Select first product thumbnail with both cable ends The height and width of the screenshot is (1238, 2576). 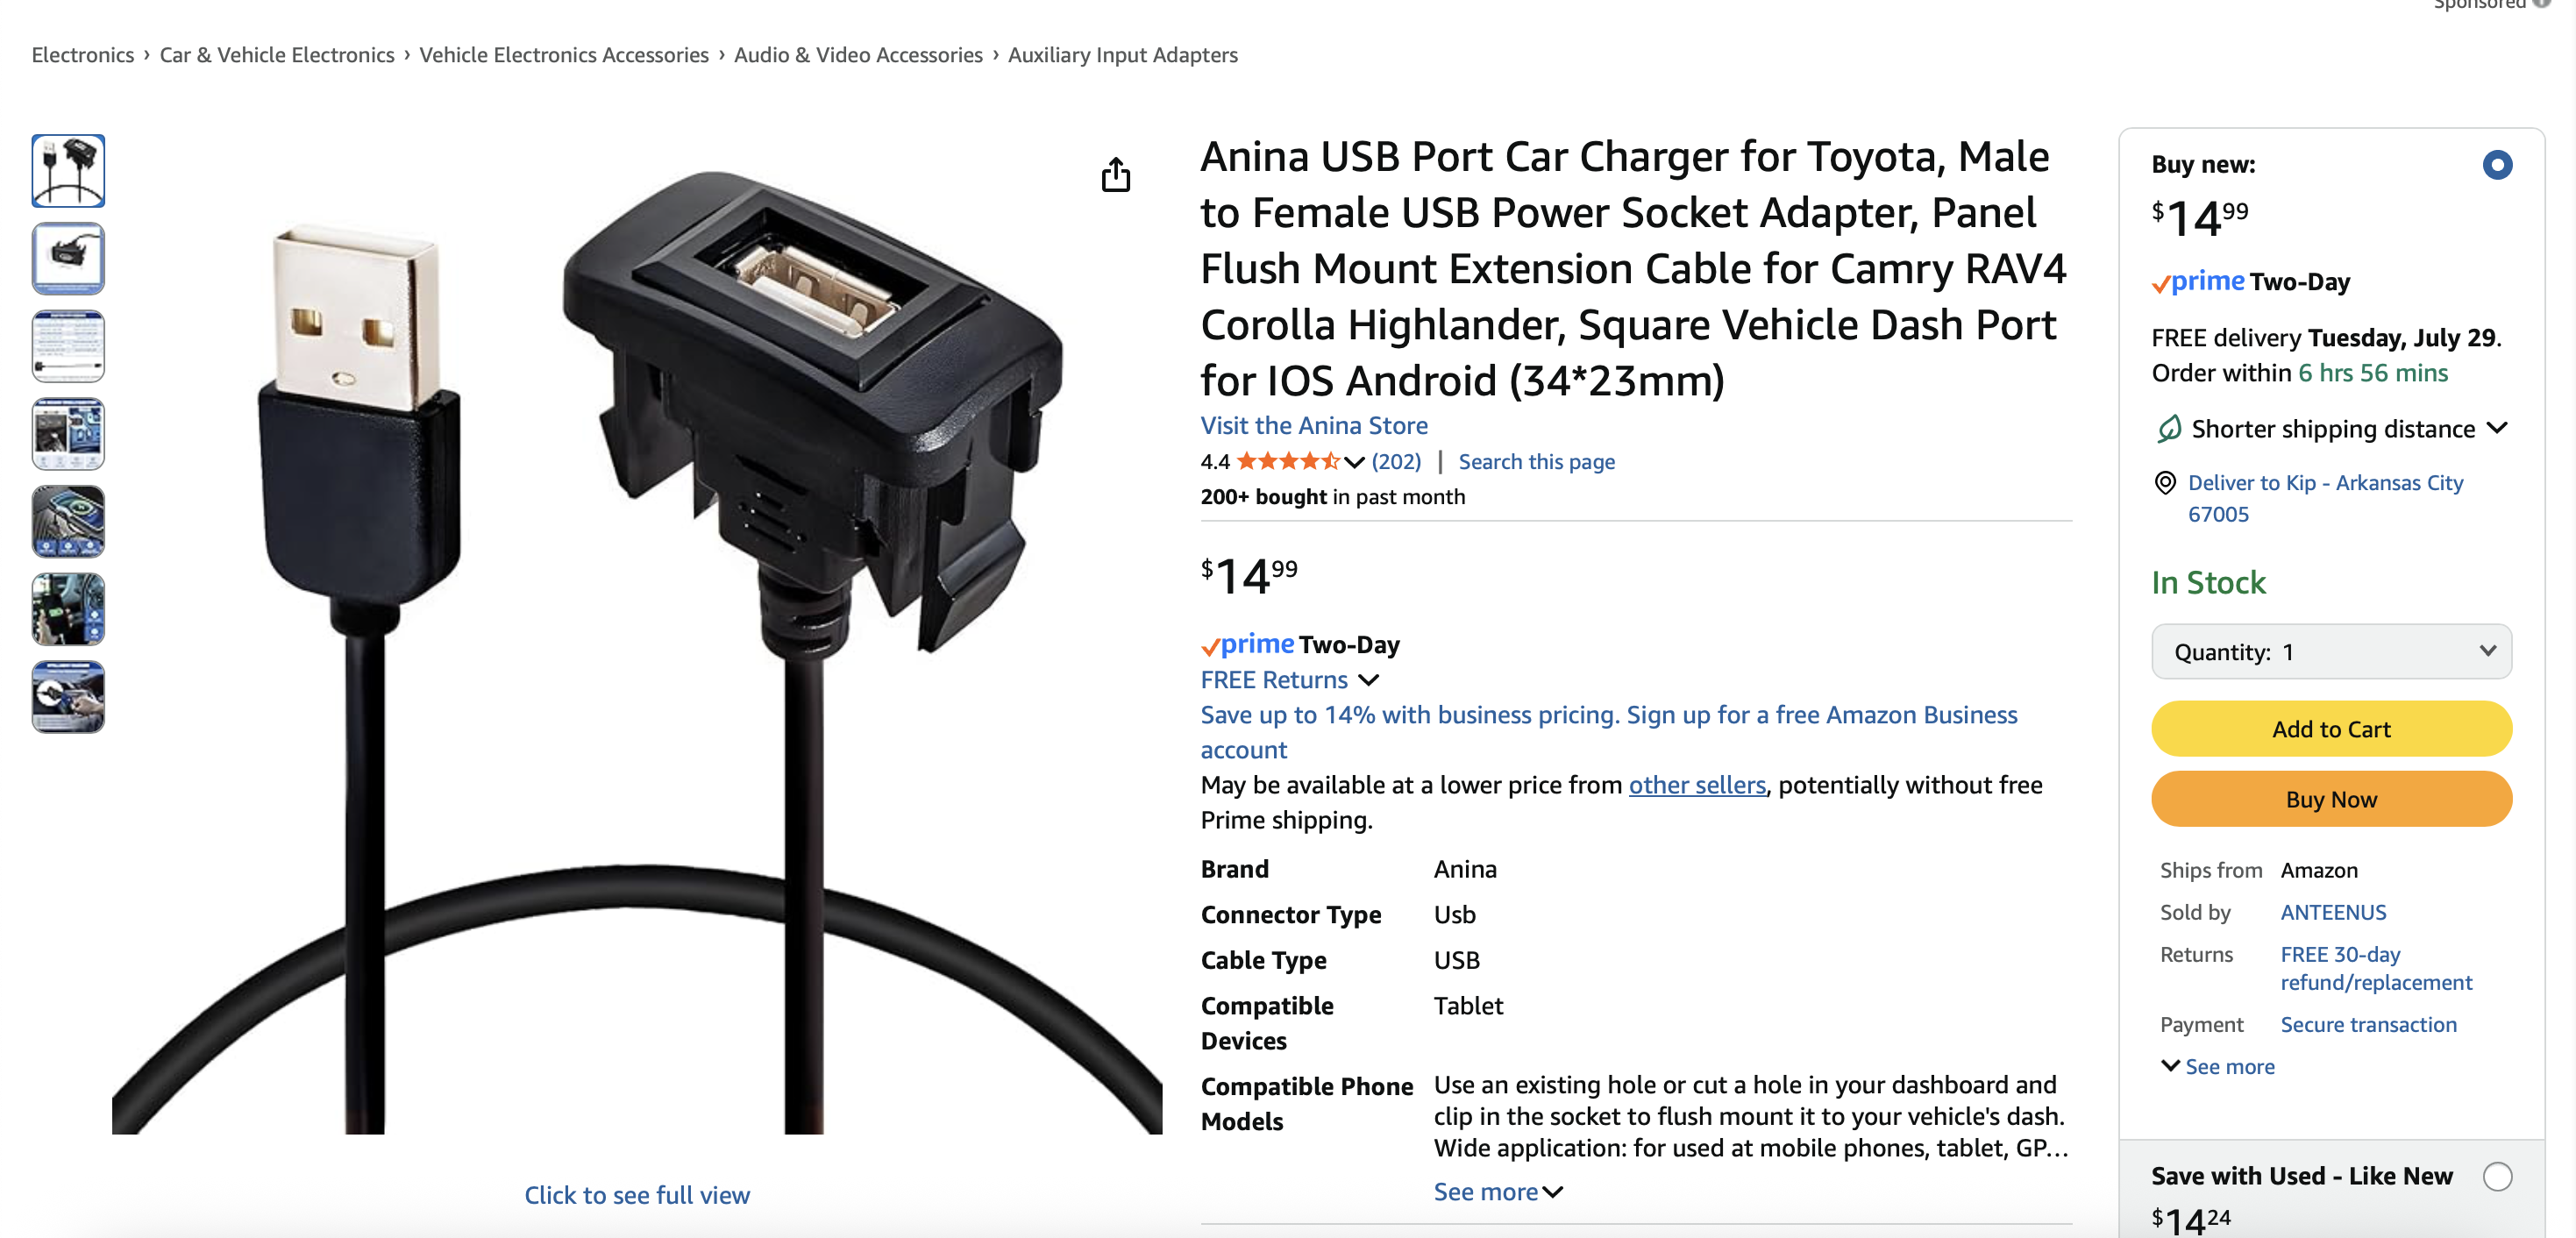(68, 171)
